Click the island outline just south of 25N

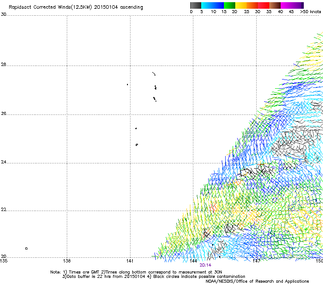[x=137, y=145]
